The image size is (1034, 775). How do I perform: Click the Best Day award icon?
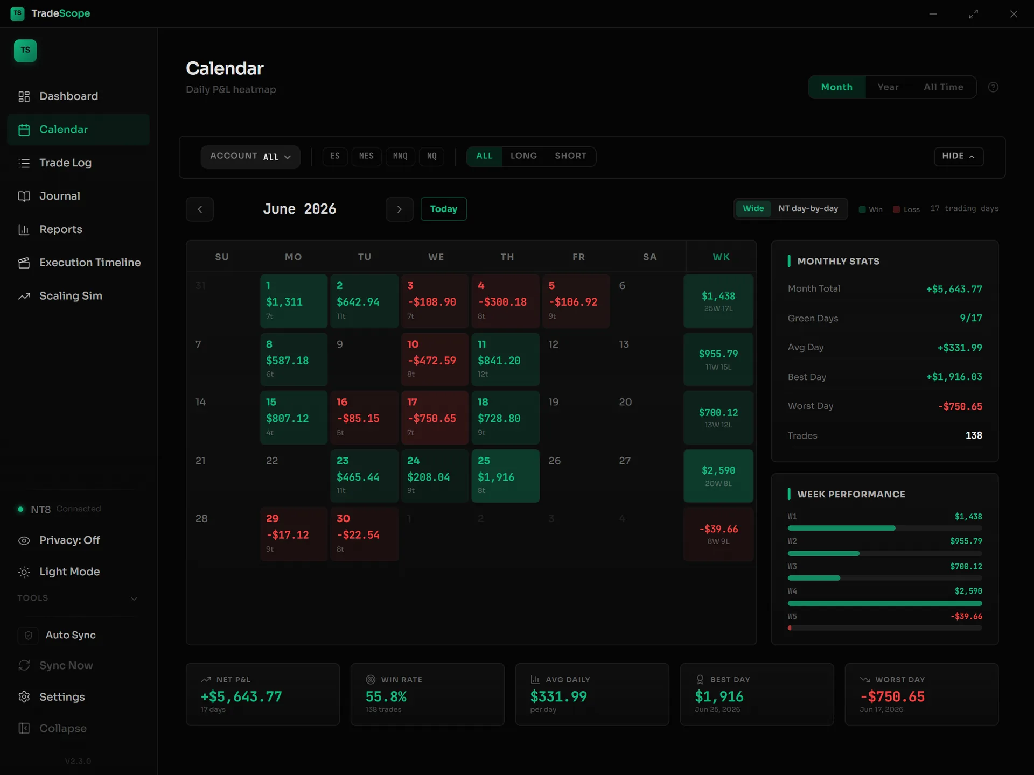pos(700,680)
